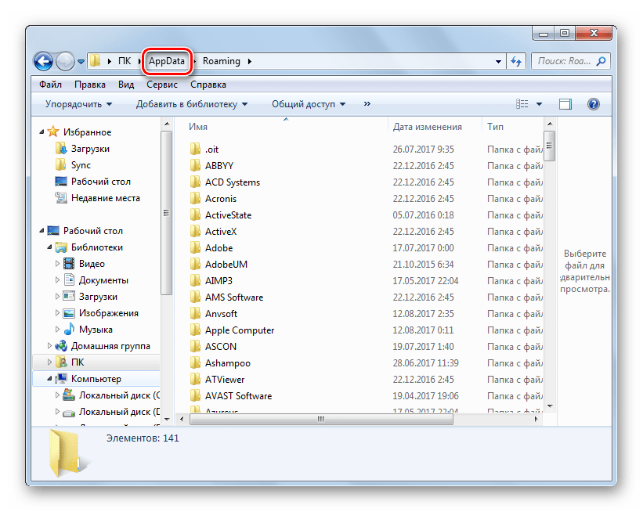The width and height of the screenshot is (643, 512).
Task: Click the change view icon
Action: [x=522, y=104]
